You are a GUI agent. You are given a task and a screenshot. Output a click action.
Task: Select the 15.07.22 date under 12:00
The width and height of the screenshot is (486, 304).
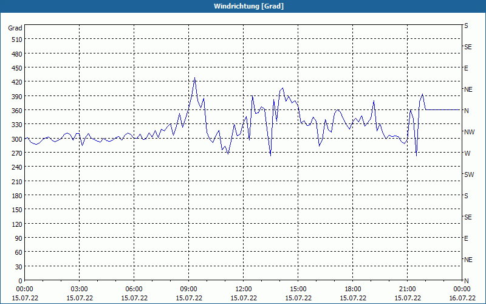click(x=244, y=298)
